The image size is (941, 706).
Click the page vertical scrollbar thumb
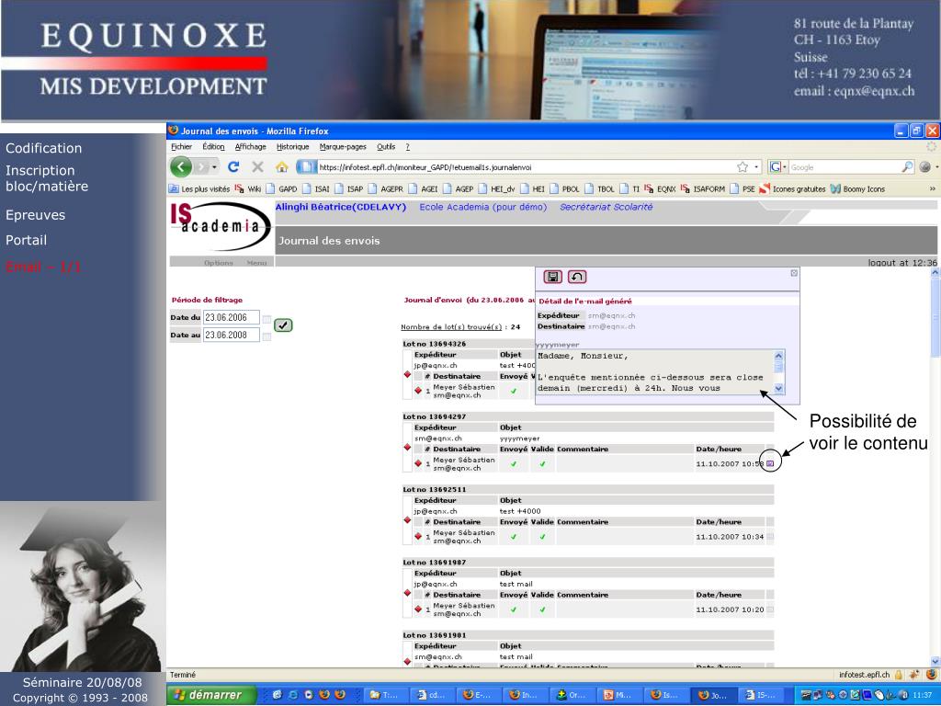pyautogui.click(x=935, y=317)
